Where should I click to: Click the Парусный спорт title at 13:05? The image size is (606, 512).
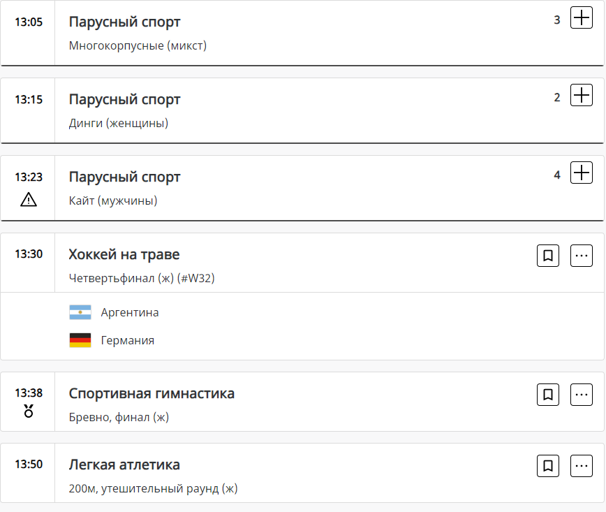pos(124,22)
